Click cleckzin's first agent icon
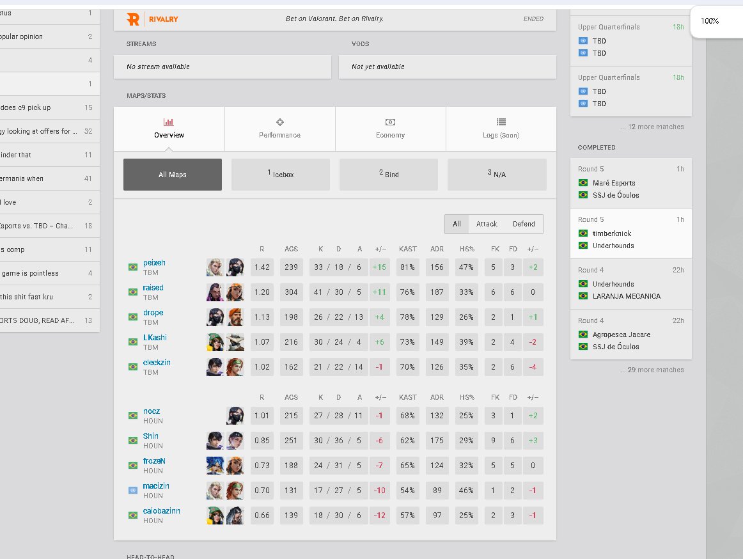Viewport: 743px width, 559px height. point(215,367)
